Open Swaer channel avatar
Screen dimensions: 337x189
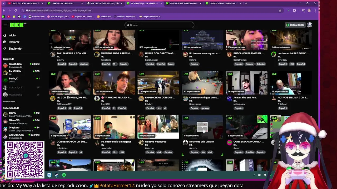point(230,143)
